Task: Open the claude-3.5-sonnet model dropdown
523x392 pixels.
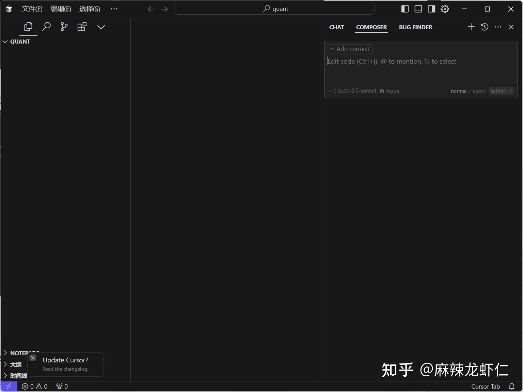Action: click(x=352, y=91)
